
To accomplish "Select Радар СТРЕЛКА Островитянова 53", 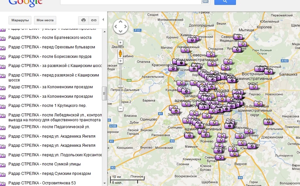I will (42, 183).
